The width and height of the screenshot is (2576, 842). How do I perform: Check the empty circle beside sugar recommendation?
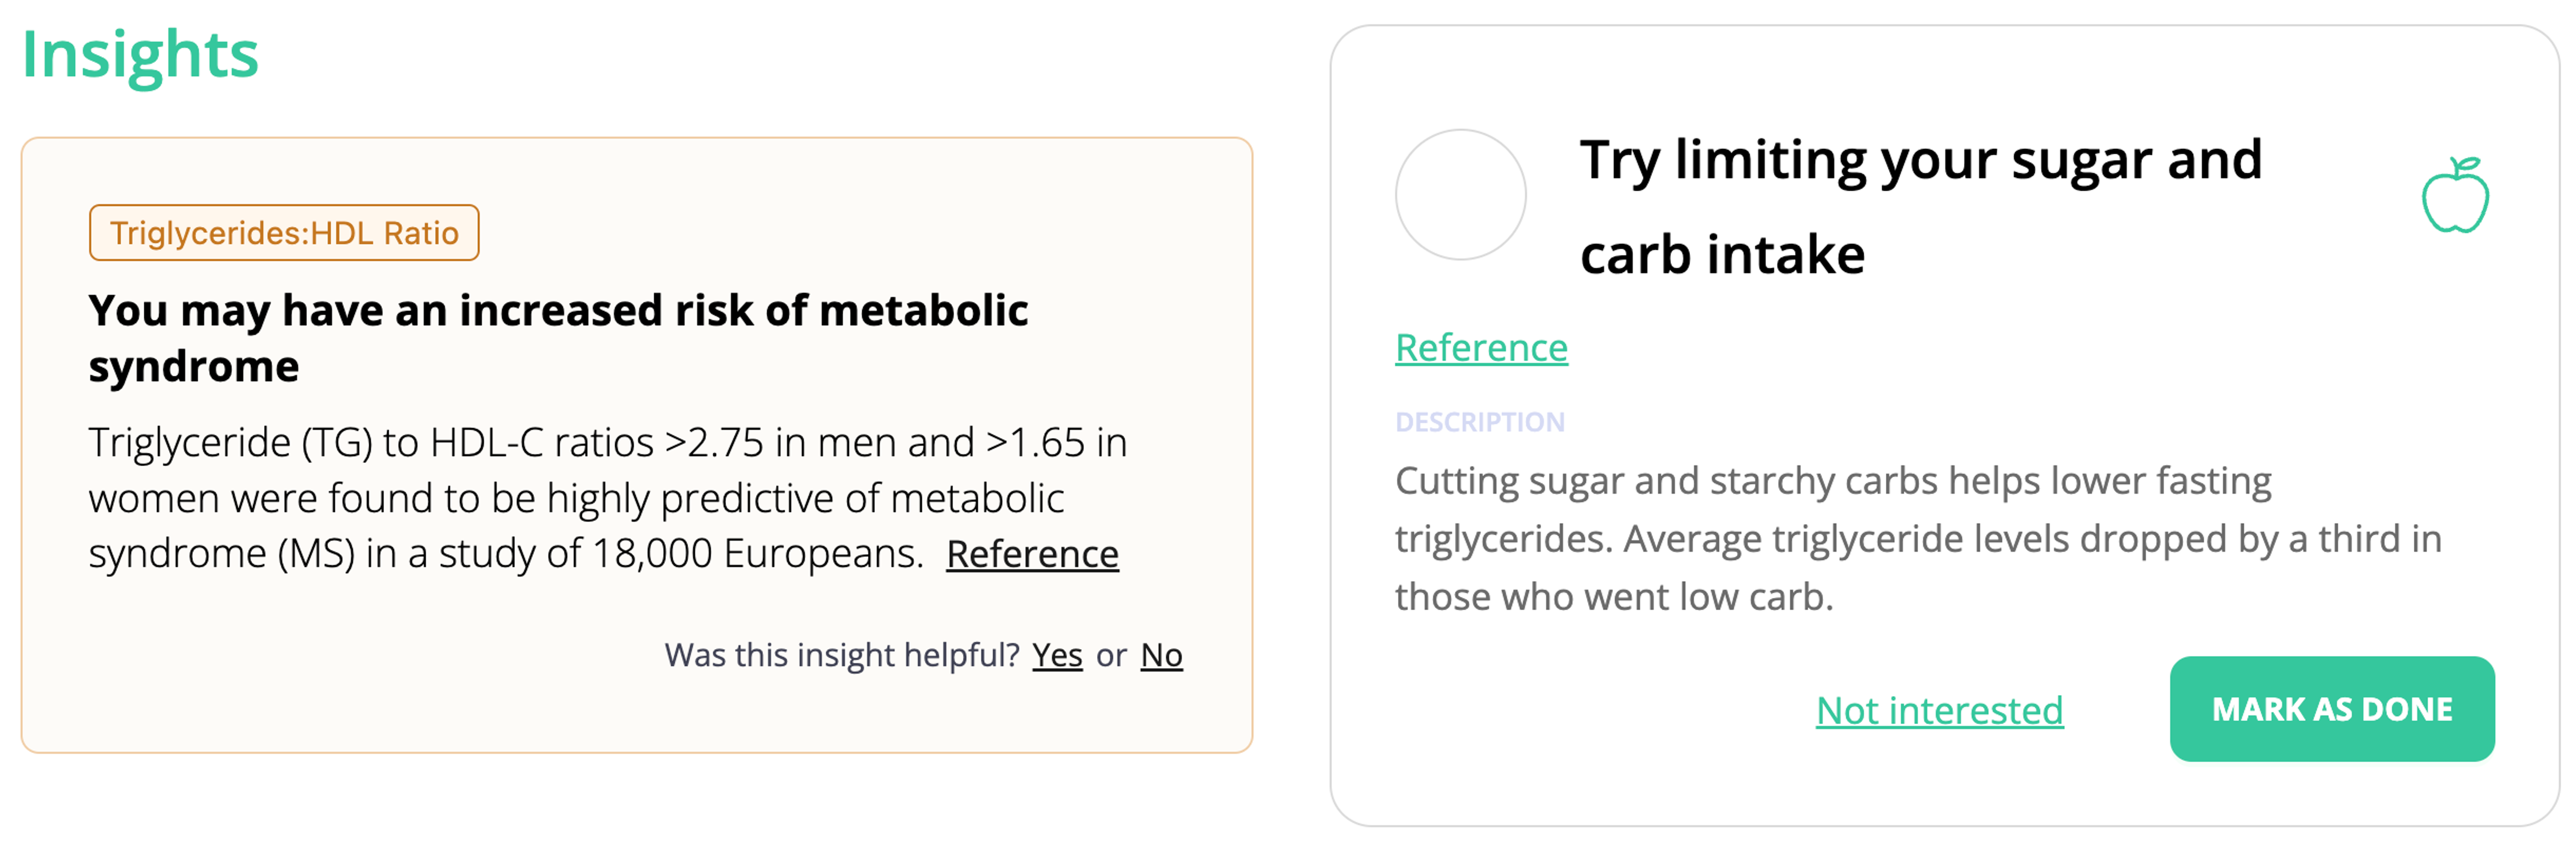(x=1460, y=195)
